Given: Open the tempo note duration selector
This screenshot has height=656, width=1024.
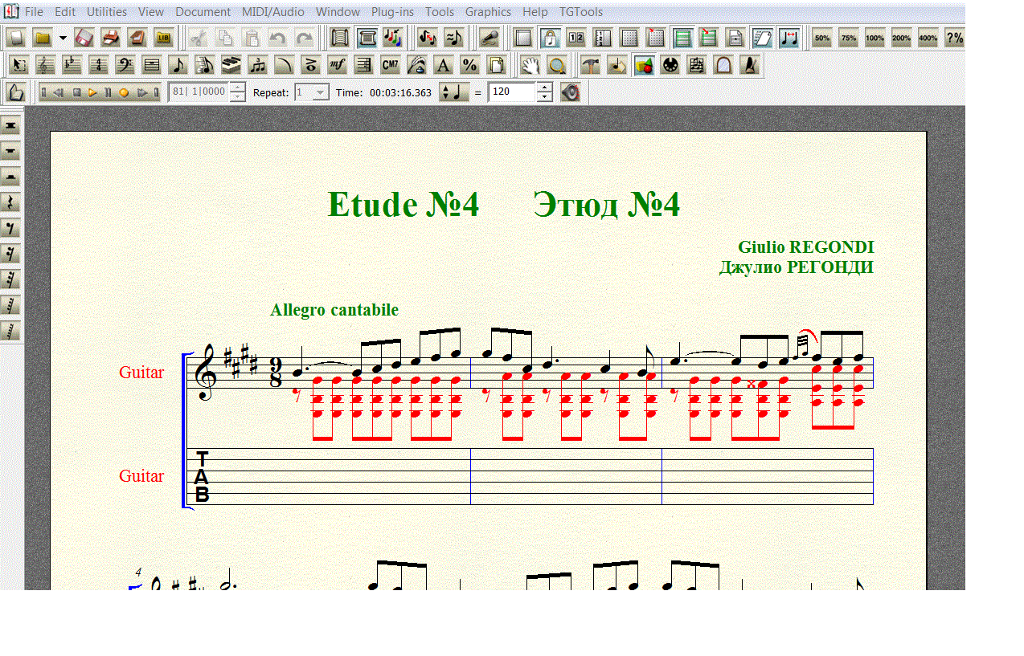Looking at the screenshot, I should pyautogui.click(x=453, y=92).
